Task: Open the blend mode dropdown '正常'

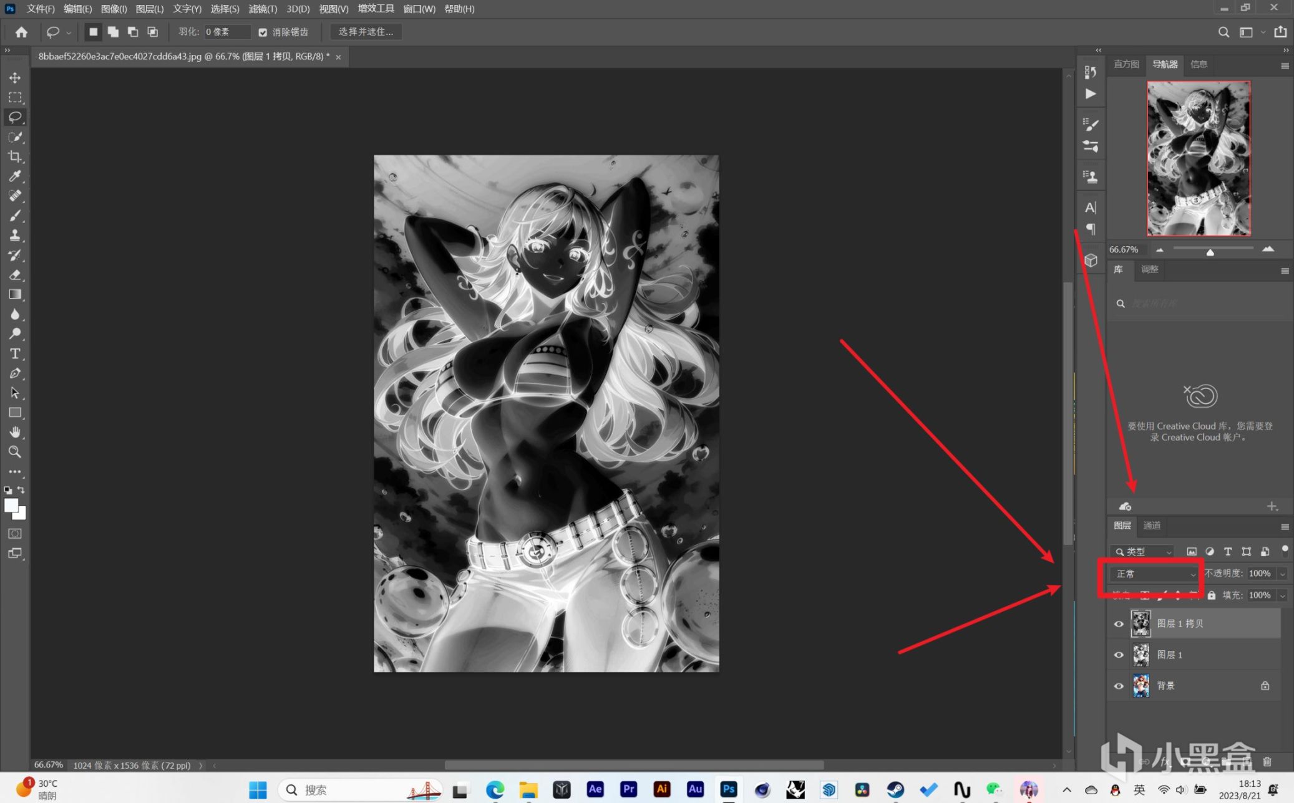Action: click(1154, 574)
